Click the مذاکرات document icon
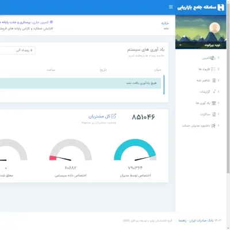Viewport: 230px width, 230px height. coord(214,114)
